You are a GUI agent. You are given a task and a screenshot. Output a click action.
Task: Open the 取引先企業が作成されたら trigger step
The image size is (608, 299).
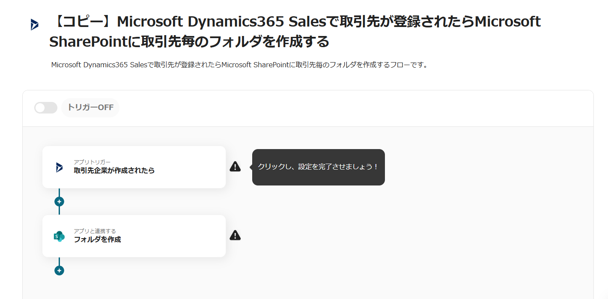point(114,170)
